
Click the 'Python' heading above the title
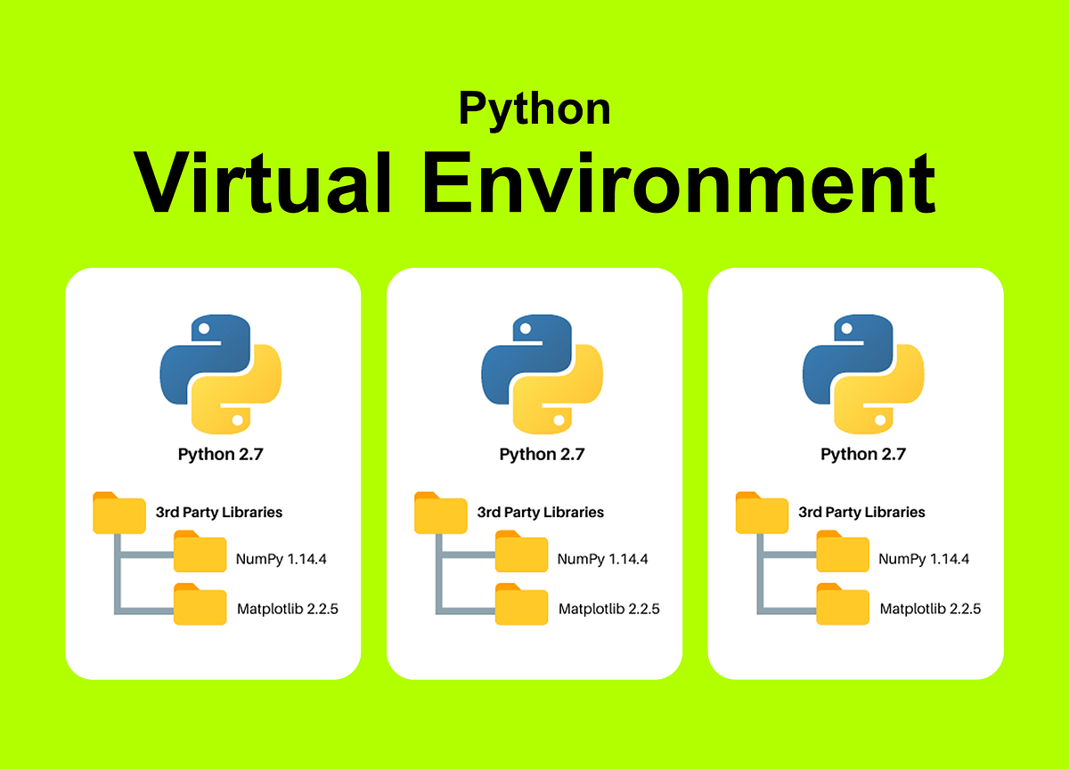[x=534, y=109]
